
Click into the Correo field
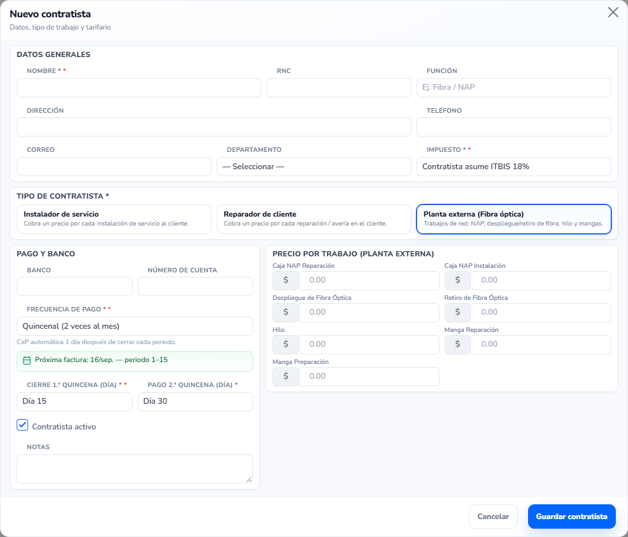point(114,167)
